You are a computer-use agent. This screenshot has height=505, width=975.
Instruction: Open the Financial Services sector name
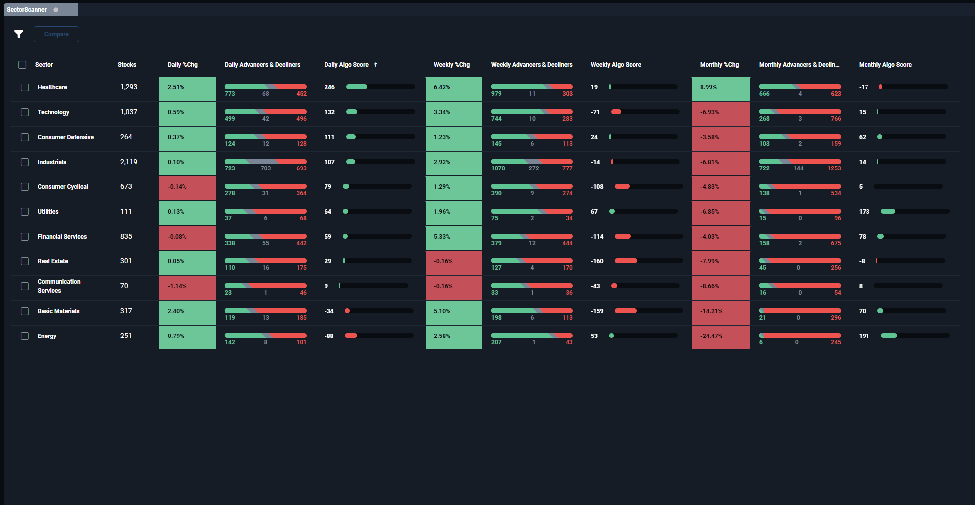[62, 237]
